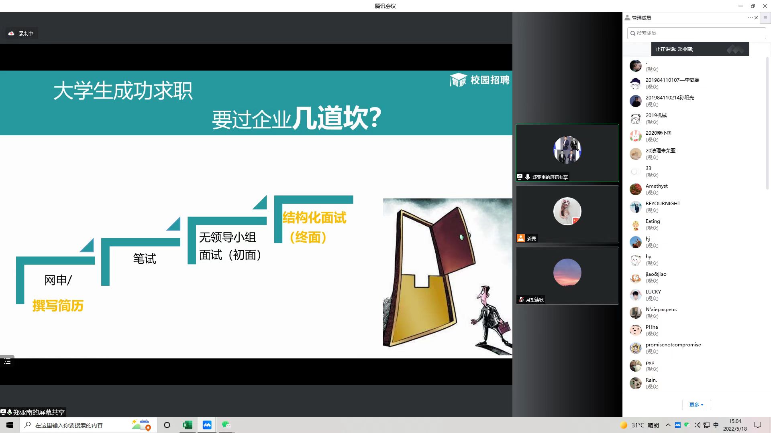Select member Amethyst in participant list

[657, 186]
